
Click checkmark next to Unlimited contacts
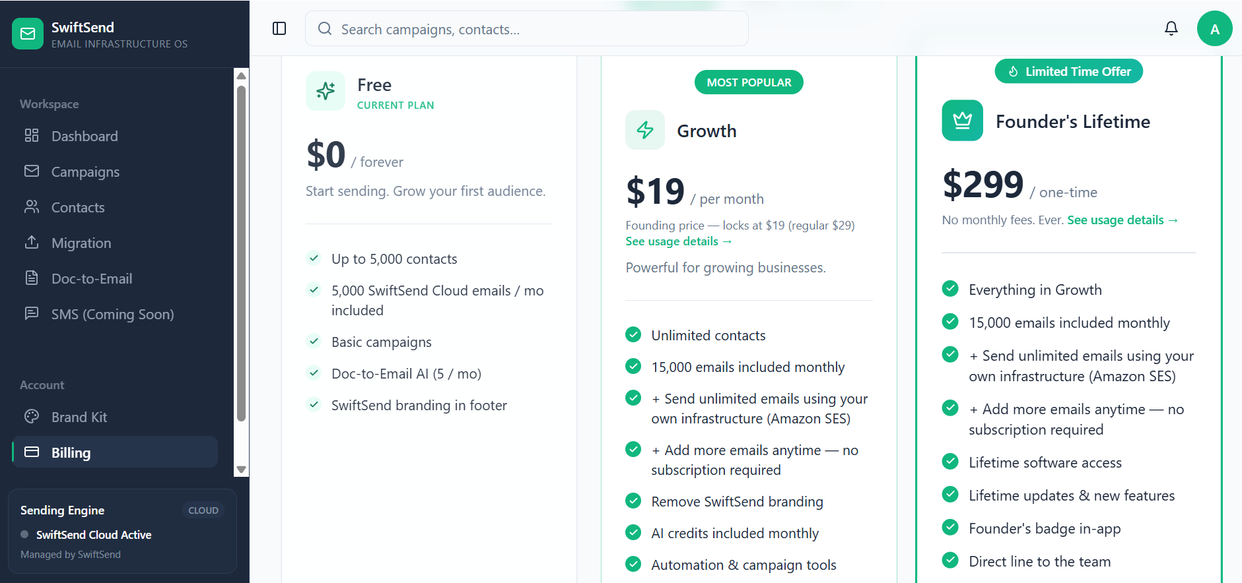click(633, 334)
